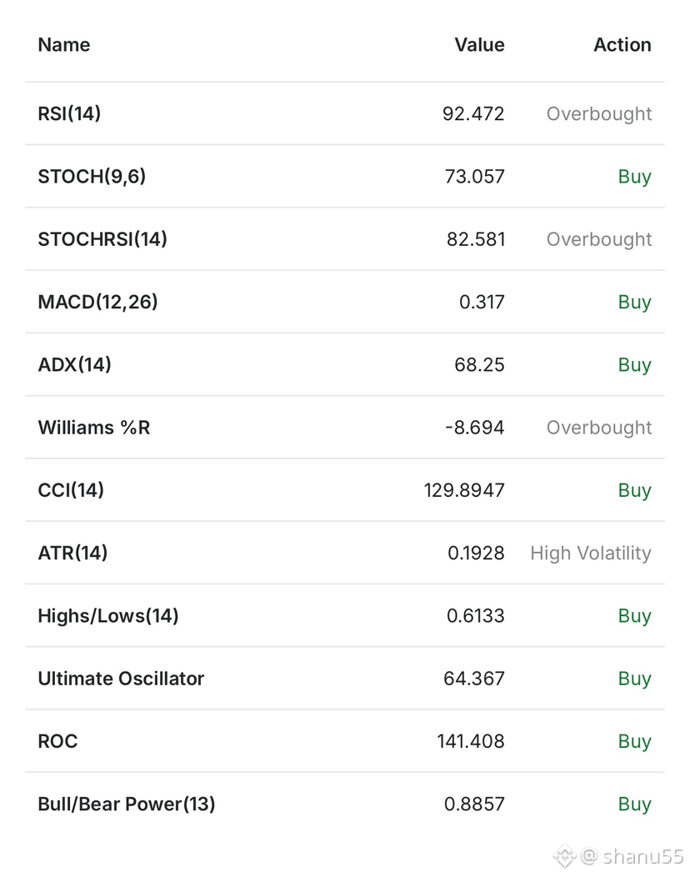Click the Value column header
690x877 pixels.
point(479,45)
